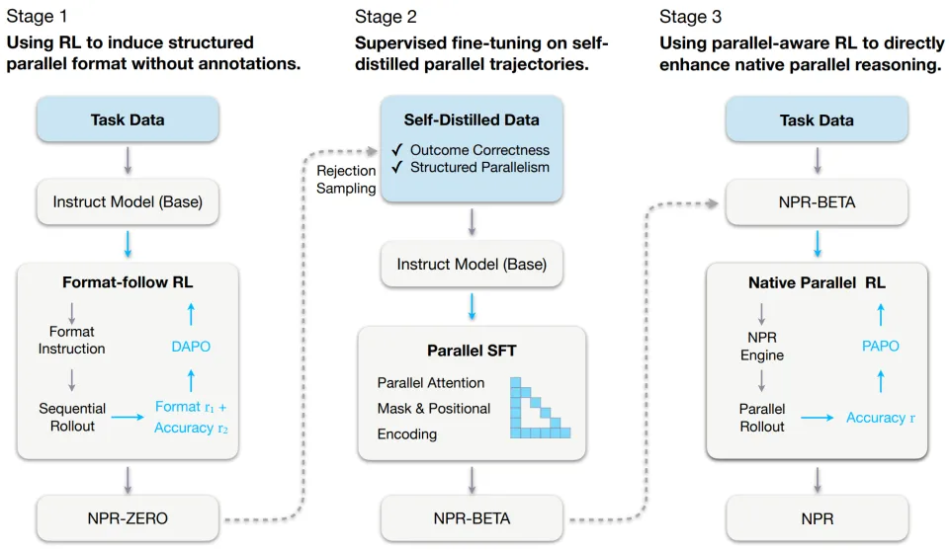
Task: Click the parallel attention mask grid icon
Action: pos(540,407)
